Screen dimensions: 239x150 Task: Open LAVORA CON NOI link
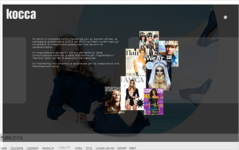pyautogui.click(x=105, y=148)
